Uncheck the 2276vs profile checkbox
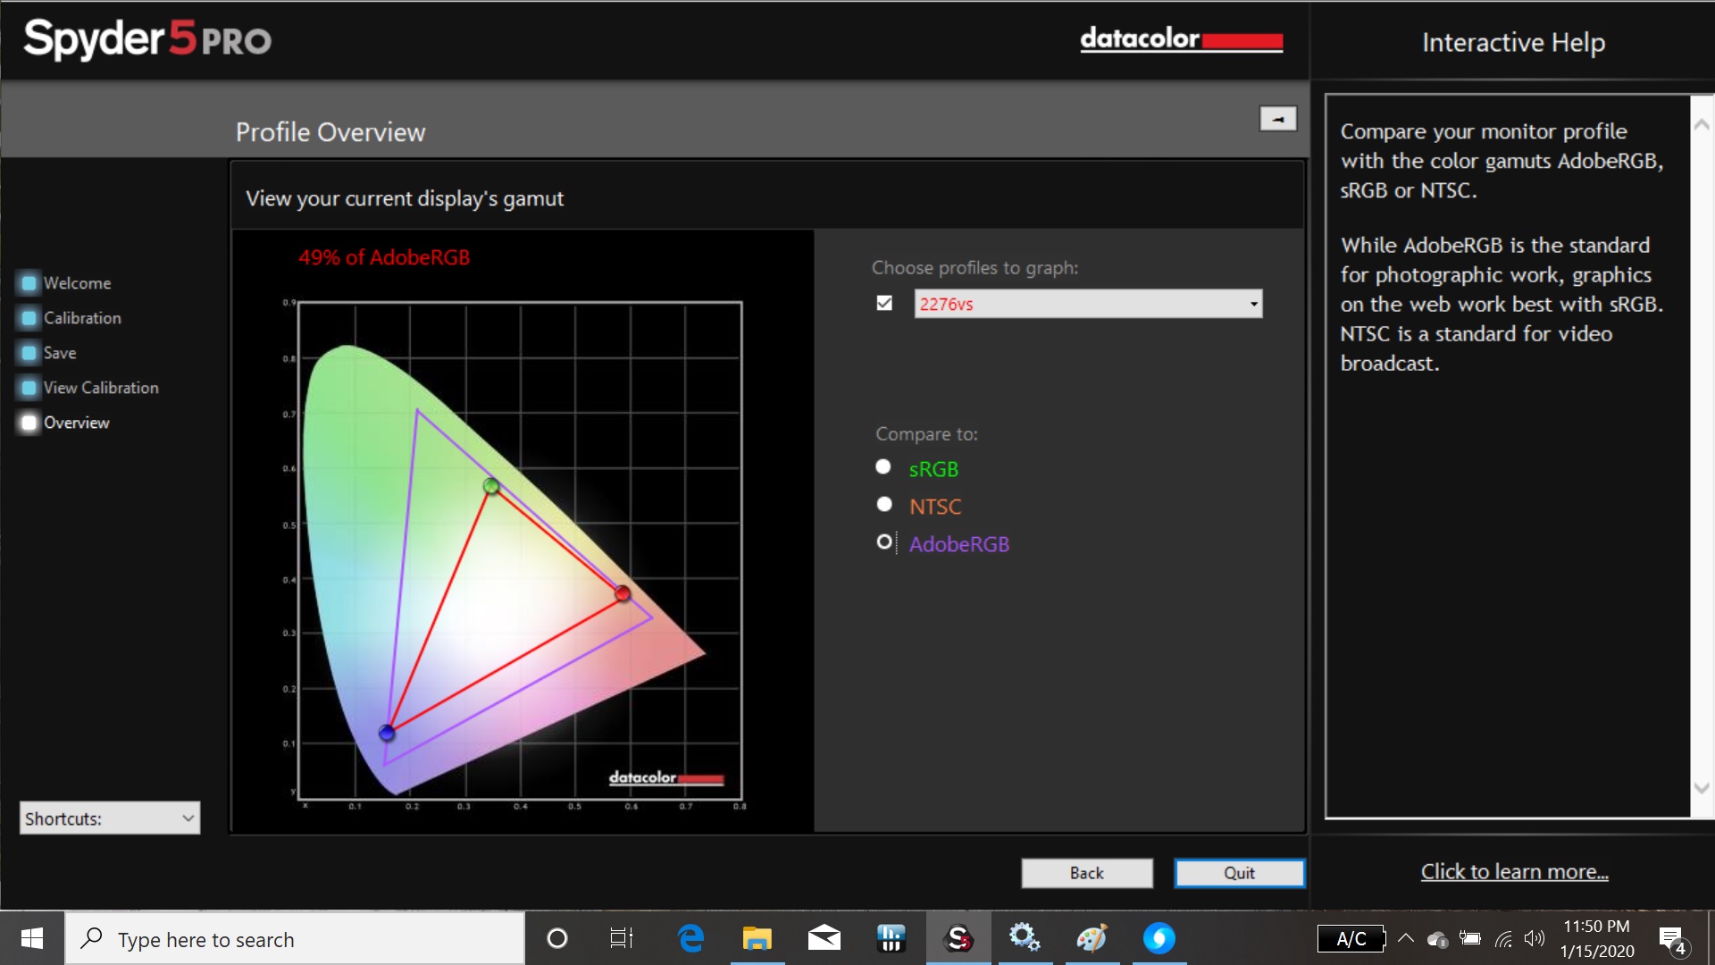The height and width of the screenshot is (965, 1715). (884, 303)
